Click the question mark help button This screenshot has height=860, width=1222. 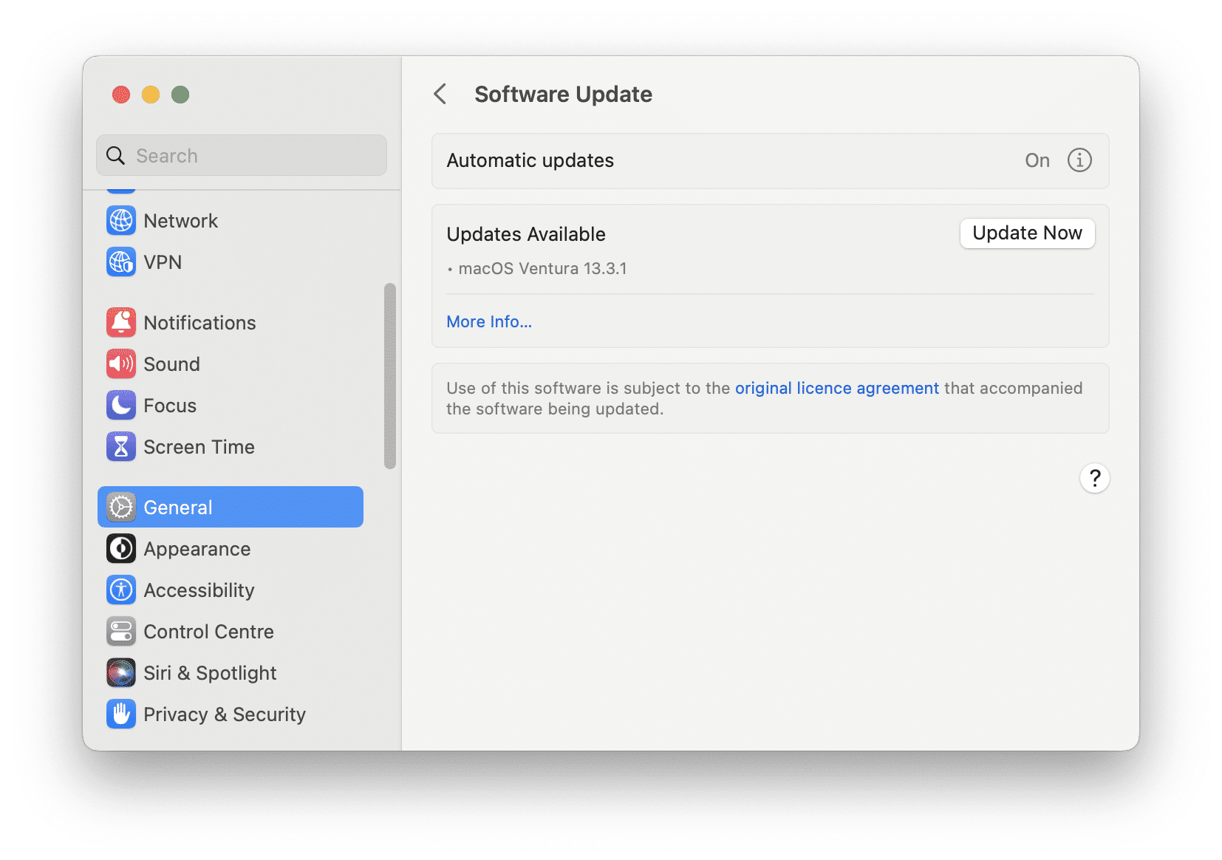coord(1095,479)
